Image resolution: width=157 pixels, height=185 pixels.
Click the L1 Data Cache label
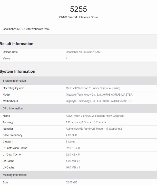coord(12,155)
